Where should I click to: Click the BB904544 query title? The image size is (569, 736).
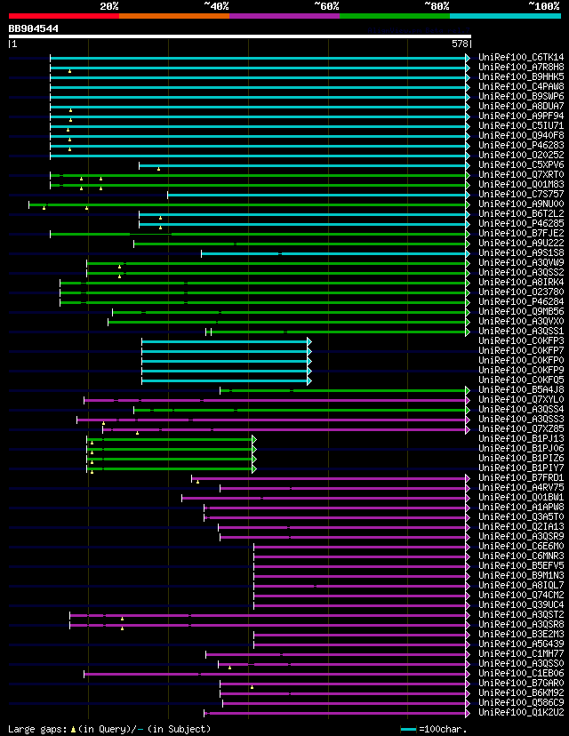pos(33,28)
